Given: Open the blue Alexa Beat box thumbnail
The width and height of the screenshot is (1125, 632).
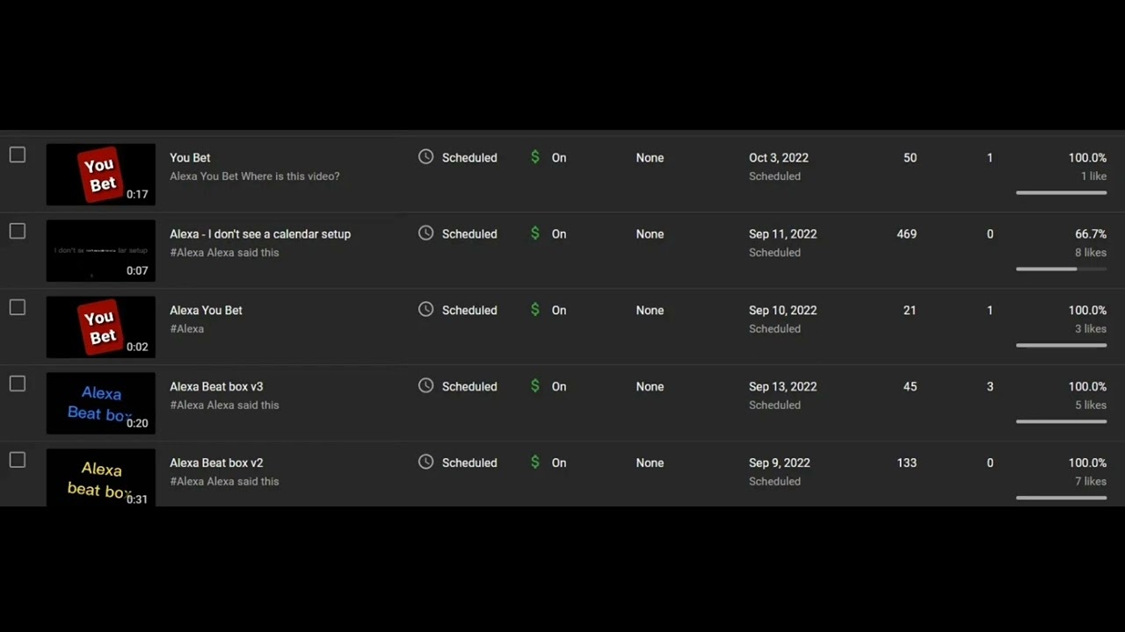Looking at the screenshot, I should tap(101, 404).
